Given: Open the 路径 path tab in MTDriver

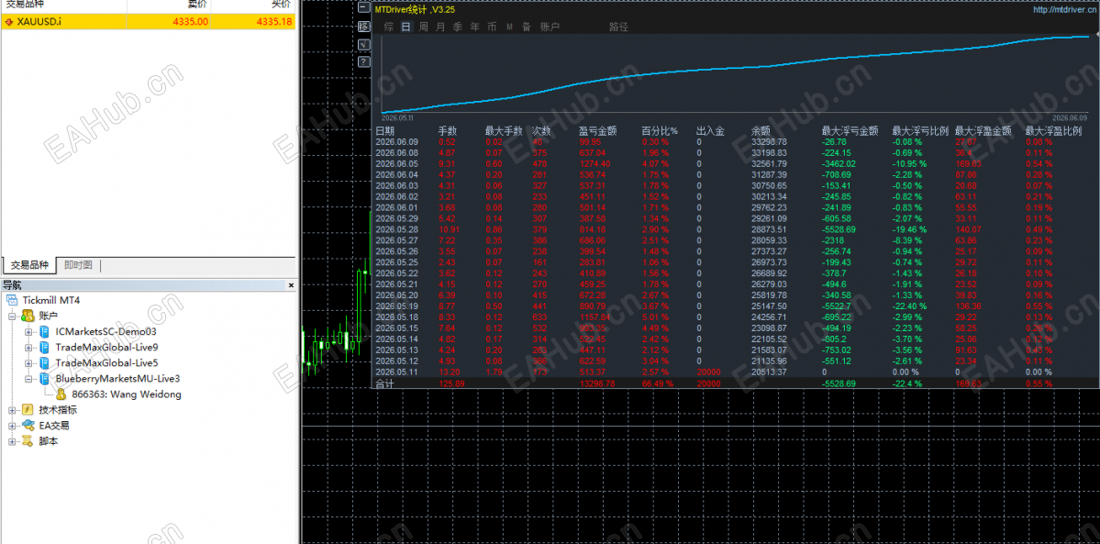Looking at the screenshot, I should coord(618,27).
